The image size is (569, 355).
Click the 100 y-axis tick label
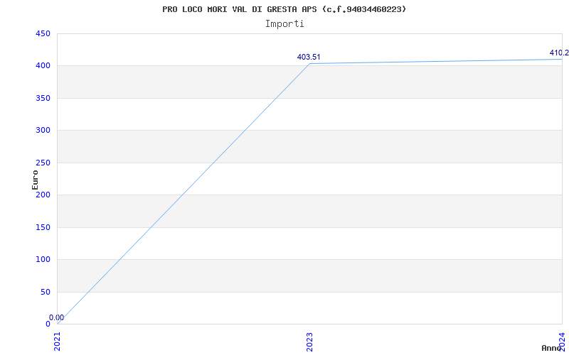coord(43,260)
